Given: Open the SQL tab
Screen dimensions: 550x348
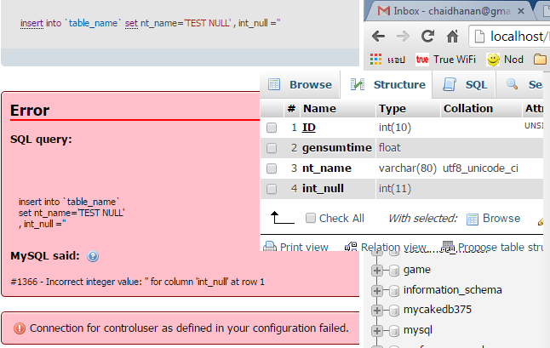Looking at the screenshot, I should point(464,84).
